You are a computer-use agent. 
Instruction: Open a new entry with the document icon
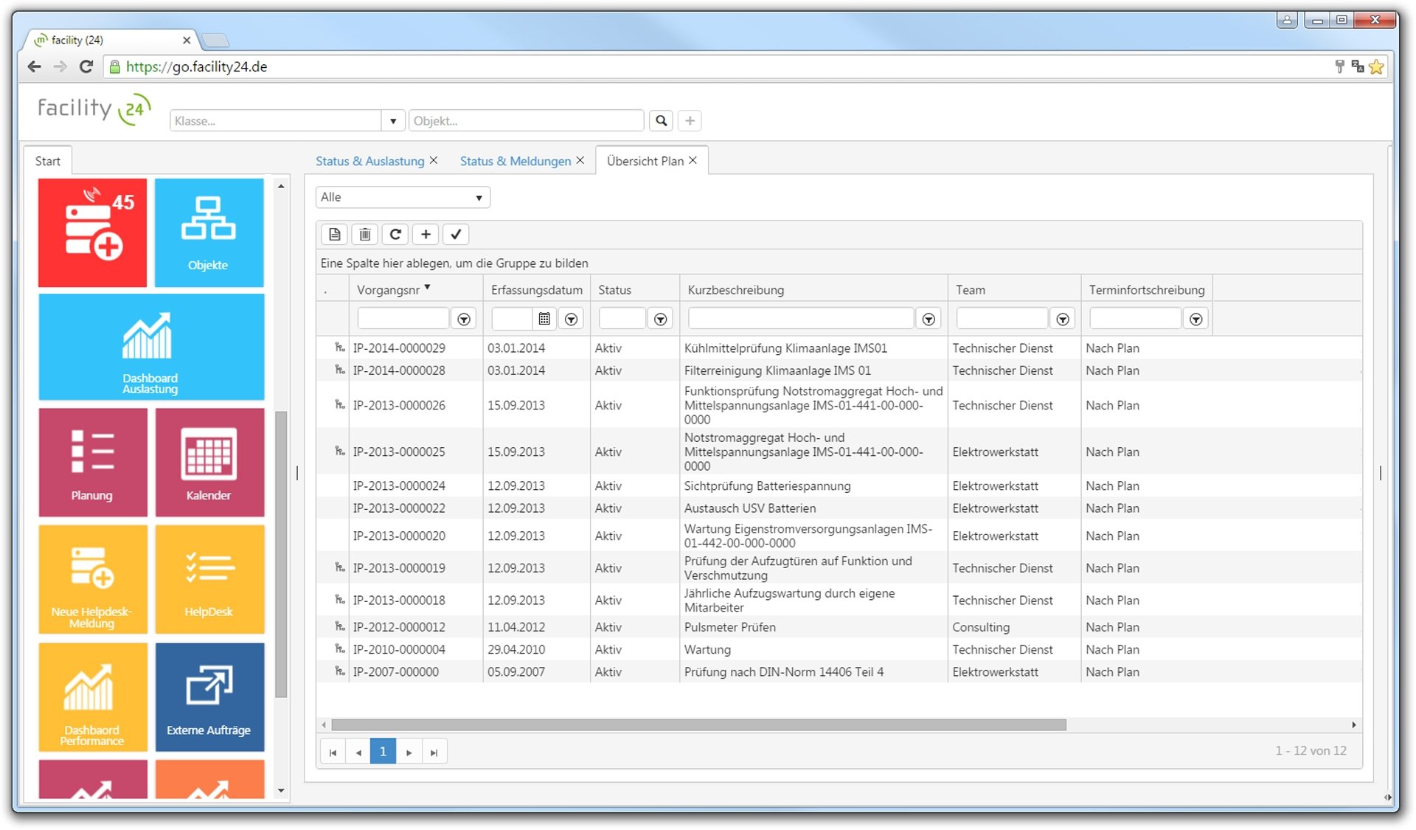click(x=333, y=234)
